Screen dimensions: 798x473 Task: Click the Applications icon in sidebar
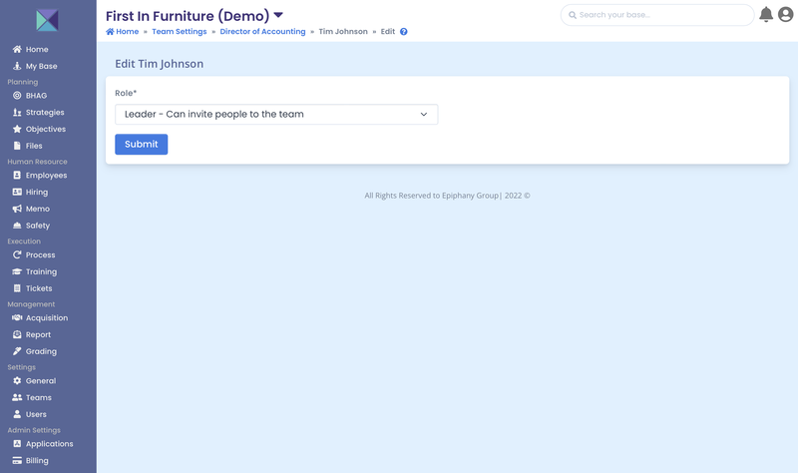[17, 444]
